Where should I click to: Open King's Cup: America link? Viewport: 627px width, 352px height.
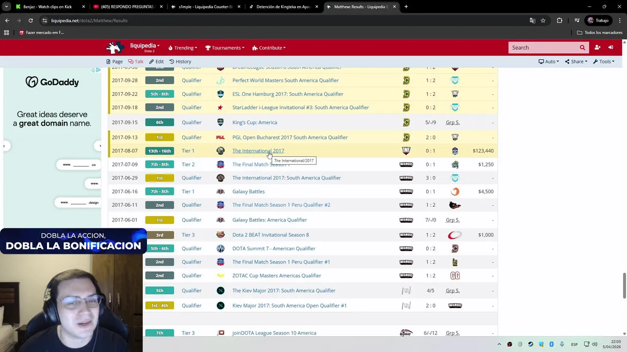[x=255, y=122]
